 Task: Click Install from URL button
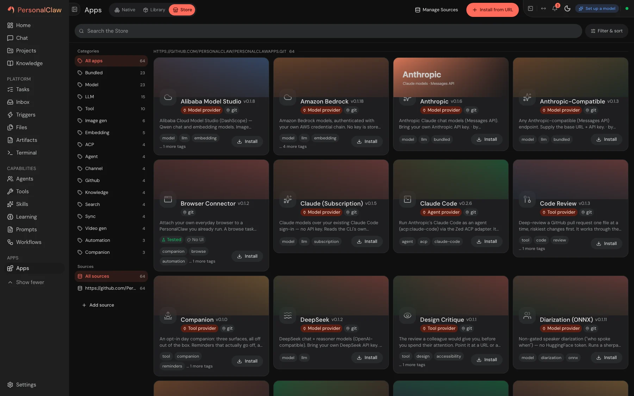[x=492, y=10]
